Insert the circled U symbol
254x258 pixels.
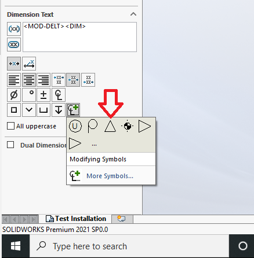tap(75, 126)
